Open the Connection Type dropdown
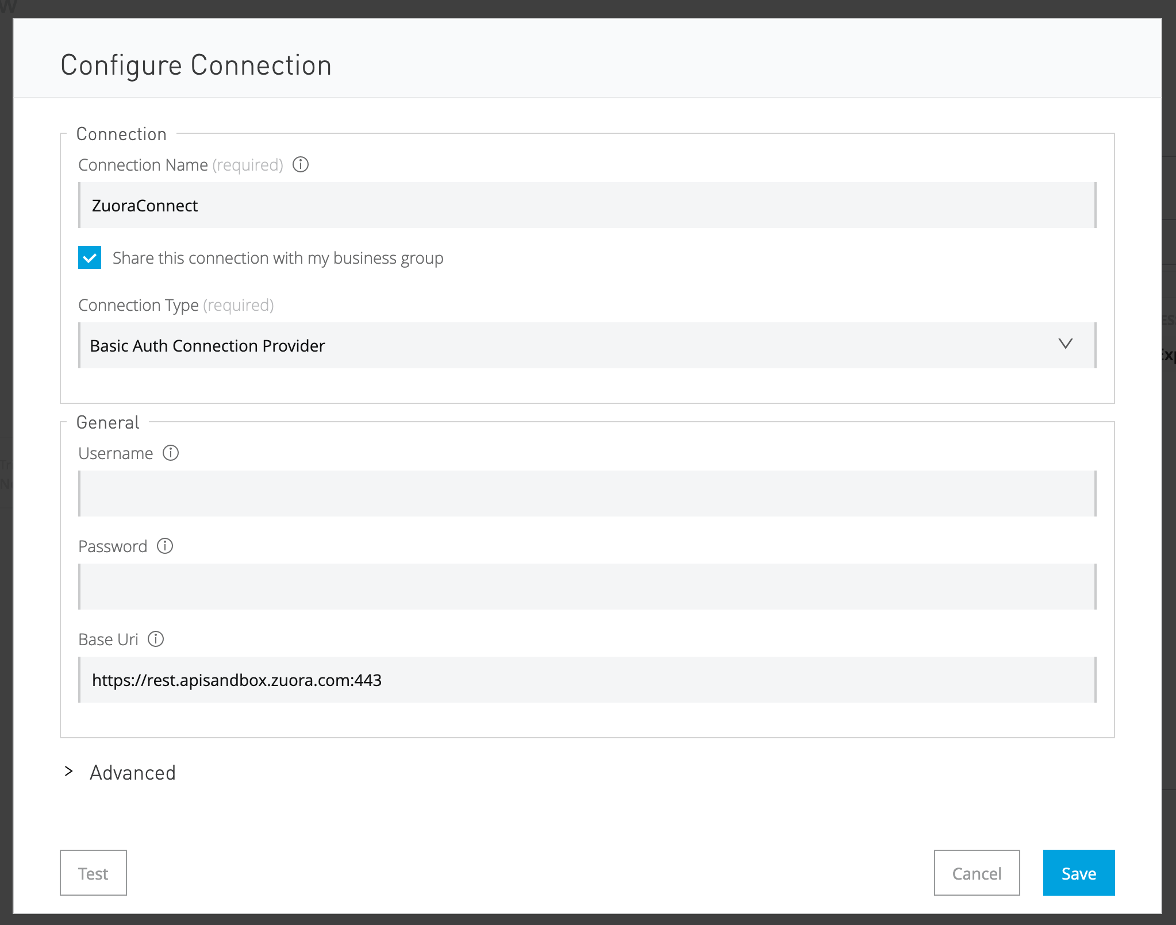1176x925 pixels. [575, 345]
